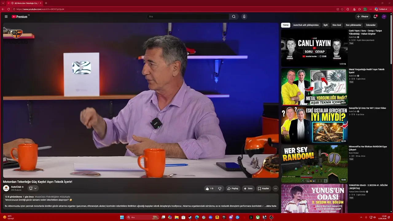393x221 pixels.
Task: Dislike the video with thumbs down
Action: [220, 188]
